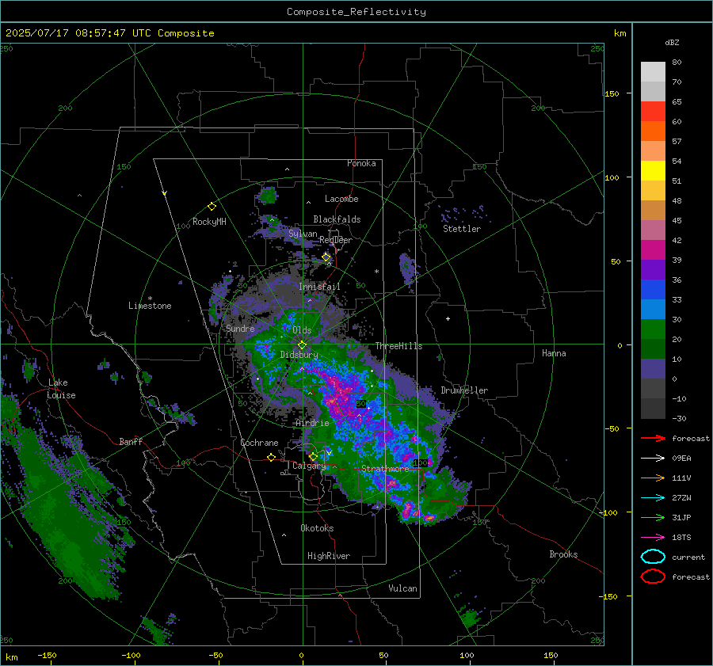The width and height of the screenshot is (713, 666).
Task: Select the 30 dBZ green swatch
Action: [653, 329]
